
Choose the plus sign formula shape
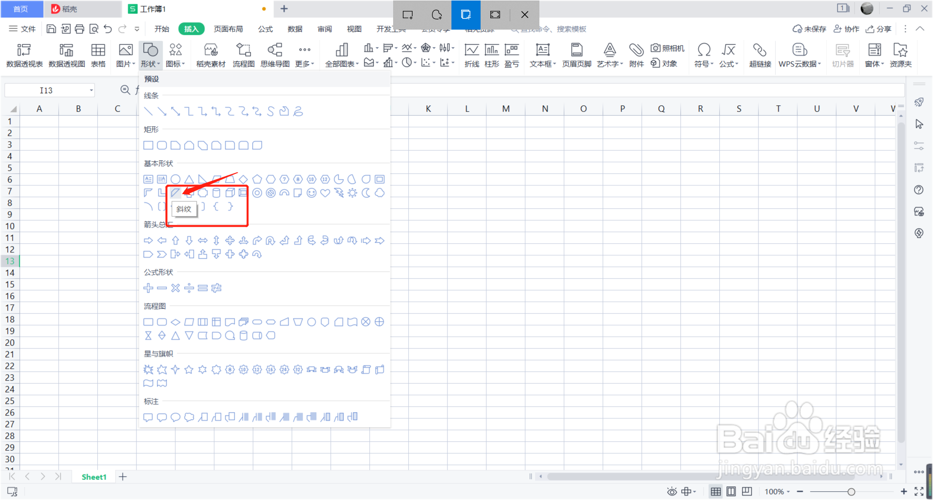(x=148, y=288)
